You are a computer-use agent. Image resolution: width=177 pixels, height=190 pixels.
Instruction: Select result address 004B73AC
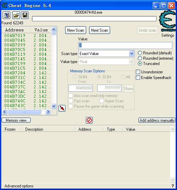click(x=15, y=91)
